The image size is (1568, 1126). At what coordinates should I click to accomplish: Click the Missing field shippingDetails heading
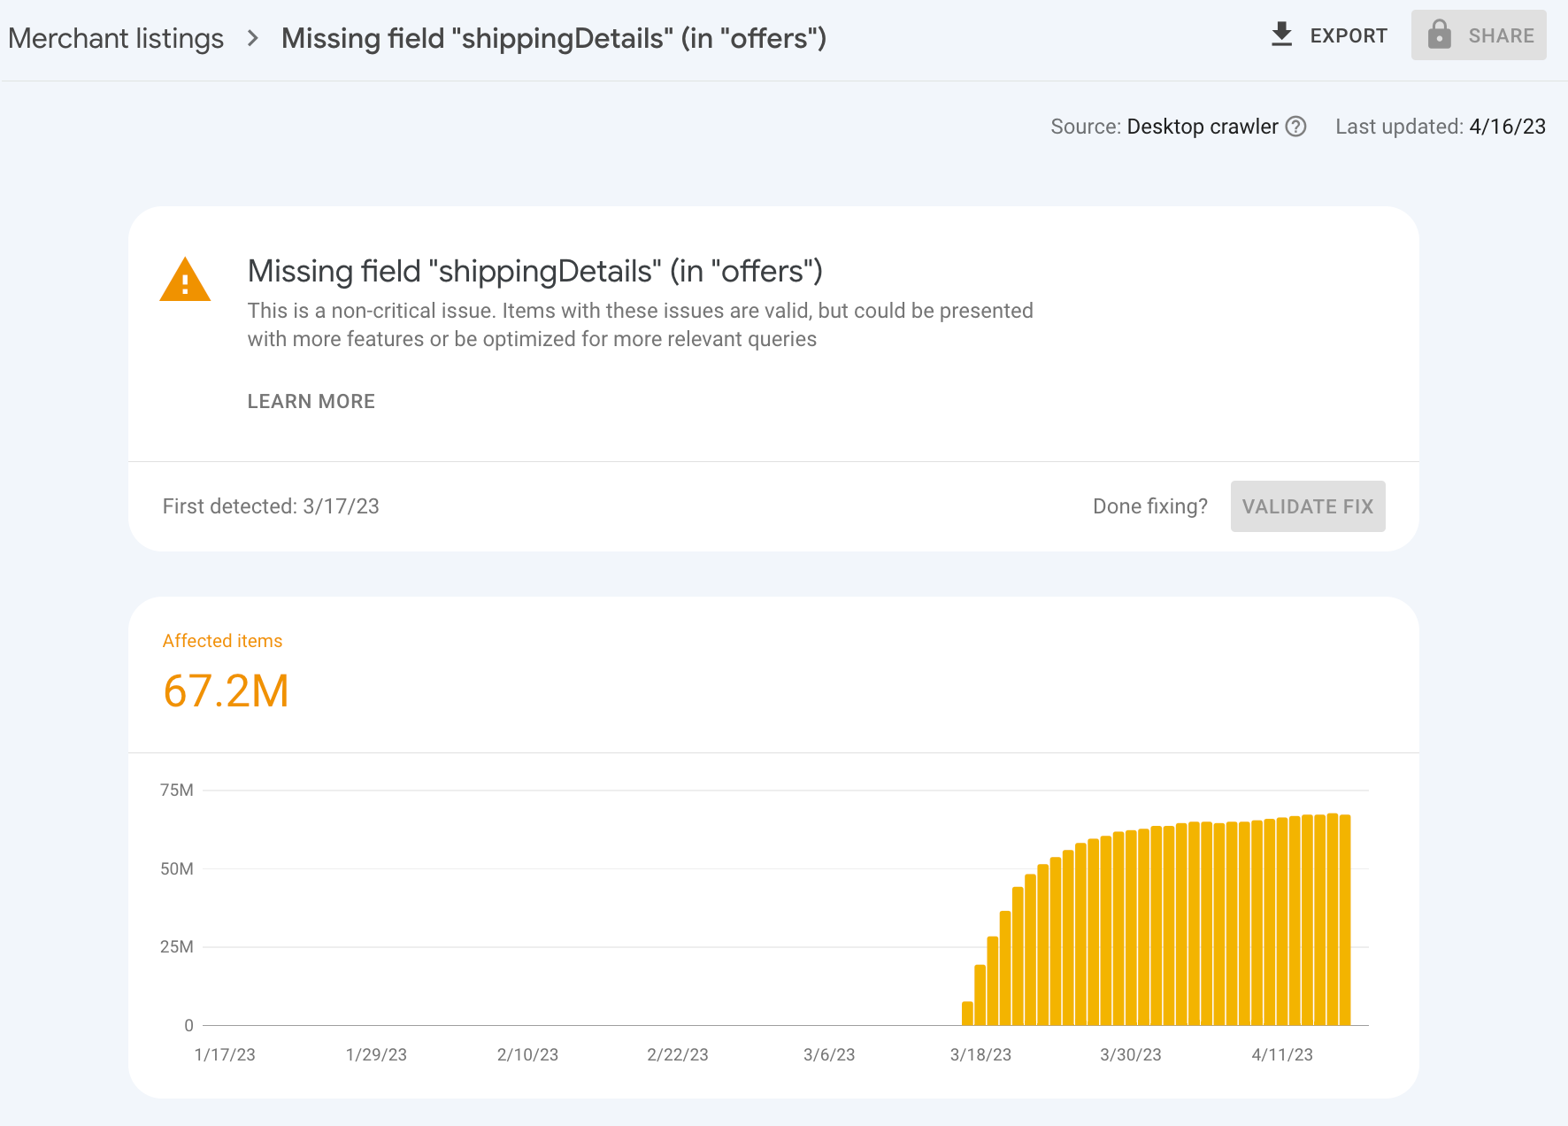pos(534,271)
